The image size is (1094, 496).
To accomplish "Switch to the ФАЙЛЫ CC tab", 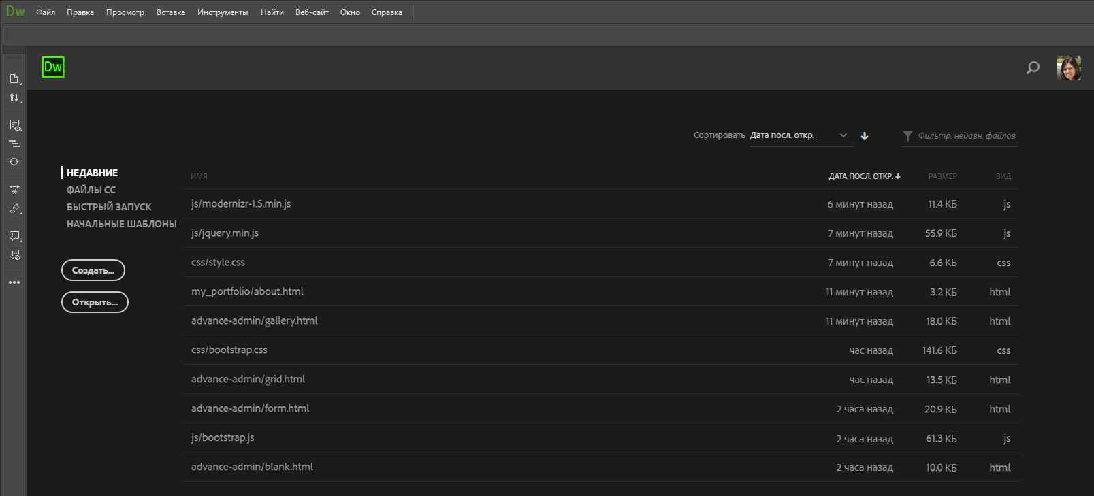I will coord(91,190).
